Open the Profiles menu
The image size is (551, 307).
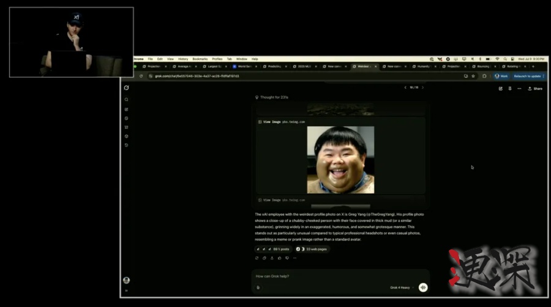(x=217, y=59)
